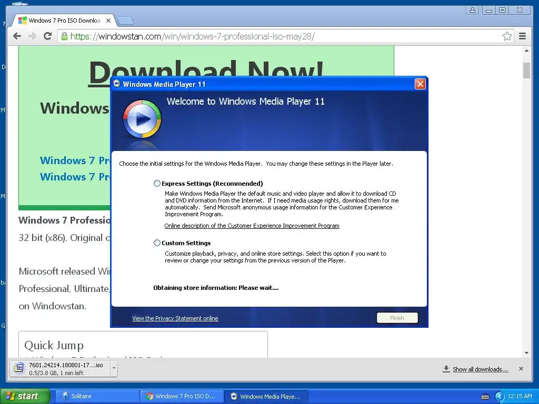
Task: Open the Chrome hamburger menu
Action: (522, 36)
